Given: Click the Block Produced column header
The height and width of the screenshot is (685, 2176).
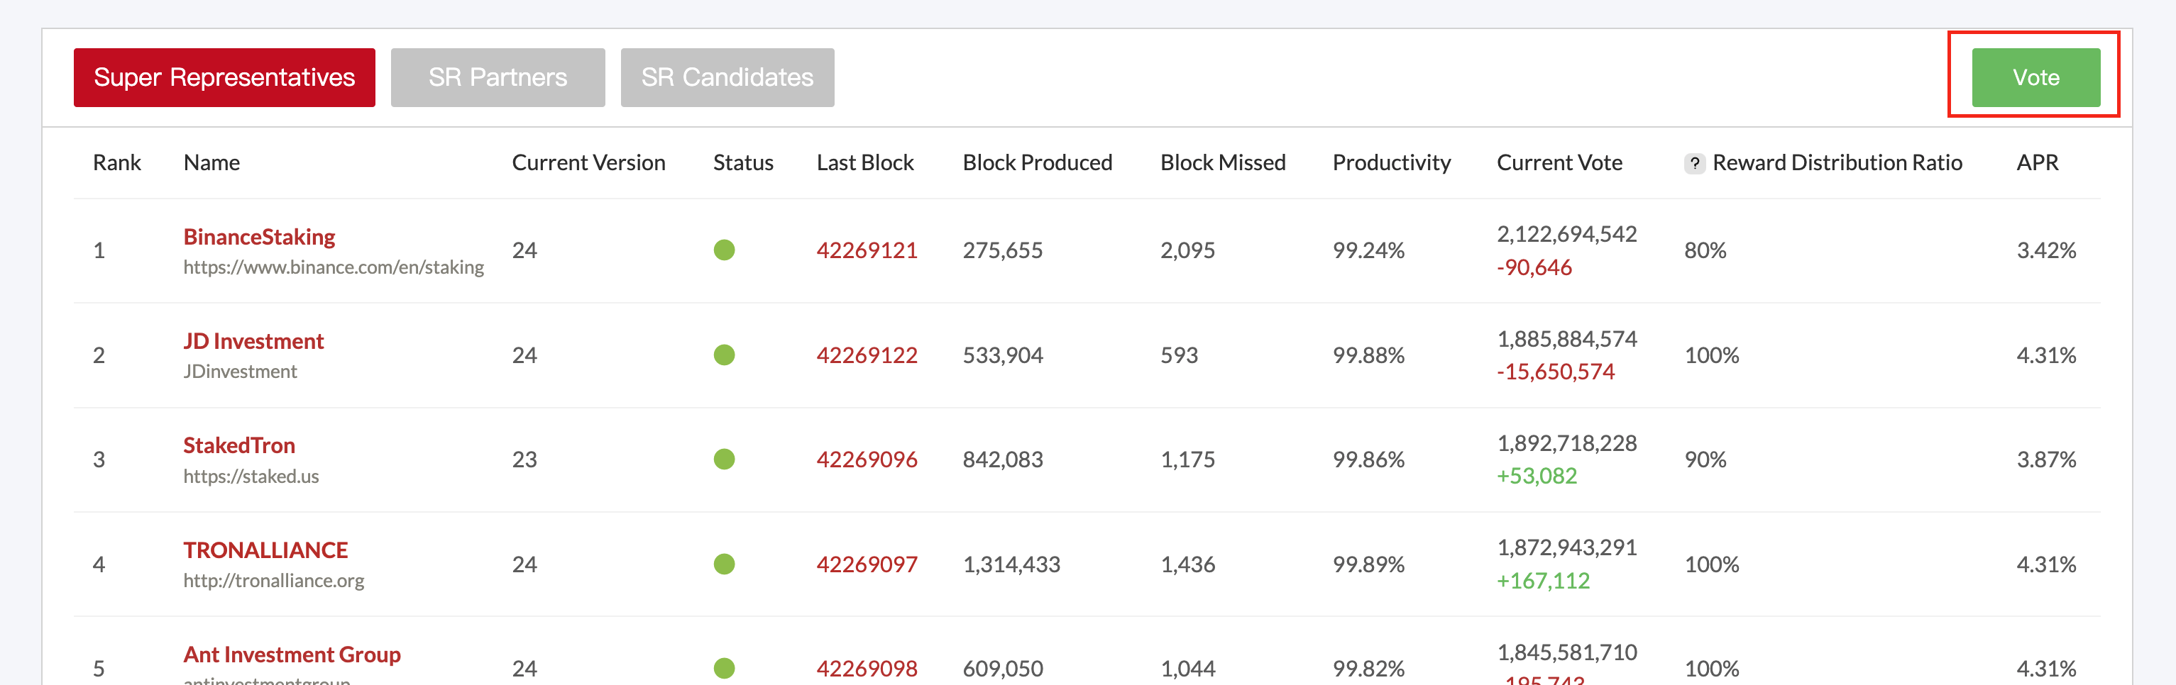Looking at the screenshot, I should tap(1038, 163).
